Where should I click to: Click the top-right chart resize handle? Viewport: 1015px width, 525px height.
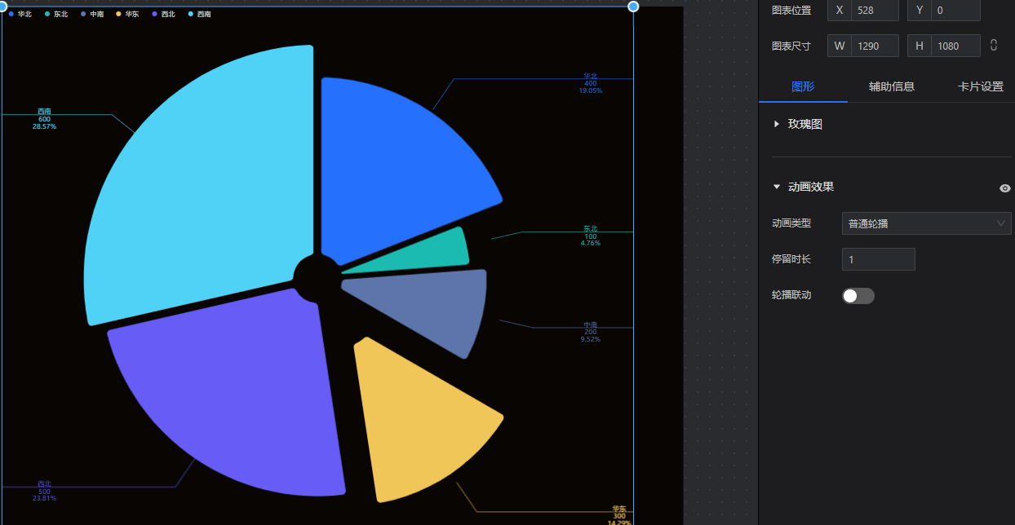pyautogui.click(x=633, y=7)
